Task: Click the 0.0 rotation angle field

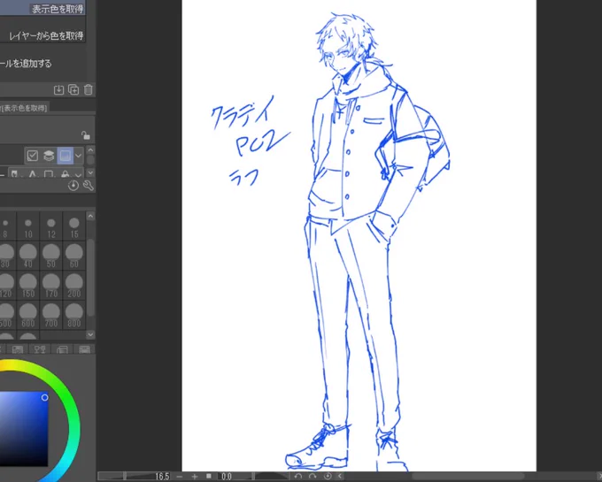Action: tap(227, 476)
